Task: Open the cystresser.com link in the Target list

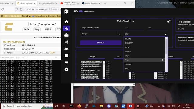Action: point(90,70)
